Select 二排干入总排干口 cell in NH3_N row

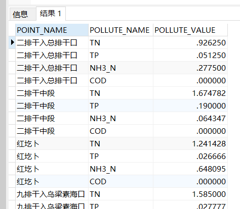pos(52,68)
